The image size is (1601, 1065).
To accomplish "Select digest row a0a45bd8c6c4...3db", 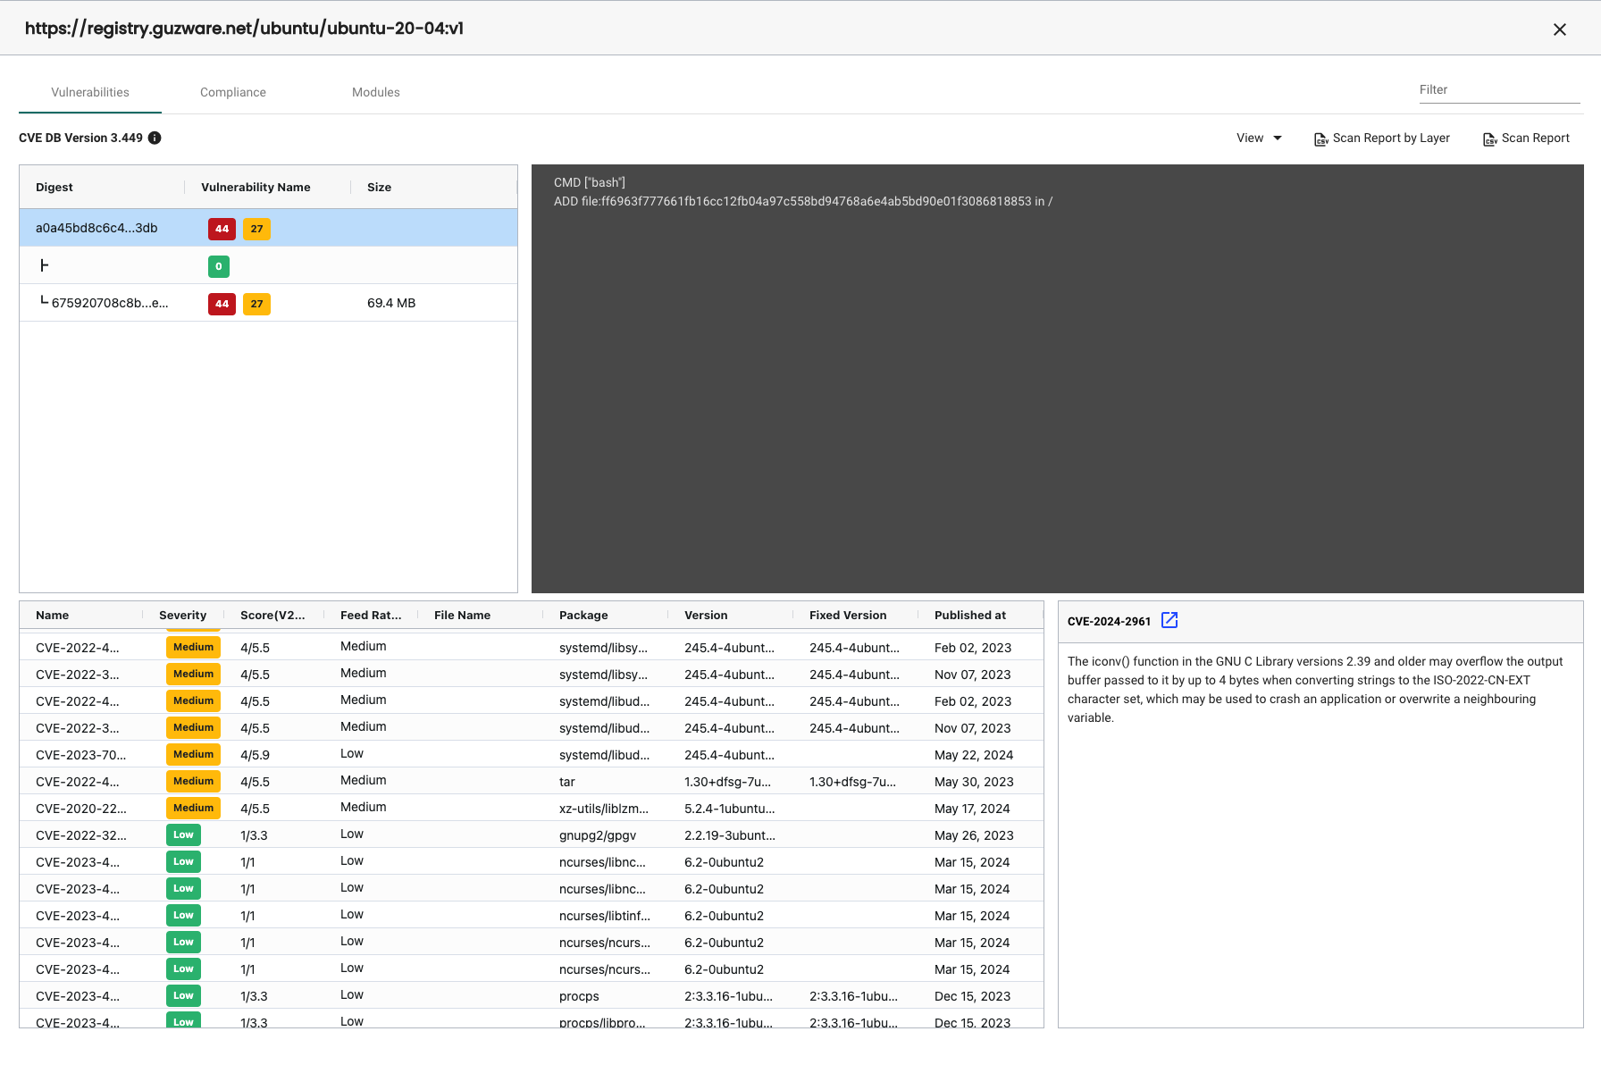I will coord(268,228).
